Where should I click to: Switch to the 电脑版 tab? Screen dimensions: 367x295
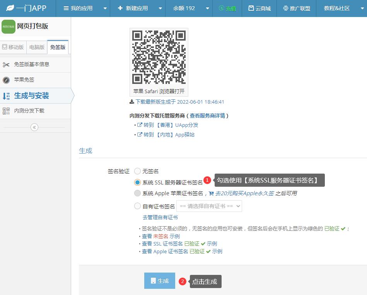(37, 47)
